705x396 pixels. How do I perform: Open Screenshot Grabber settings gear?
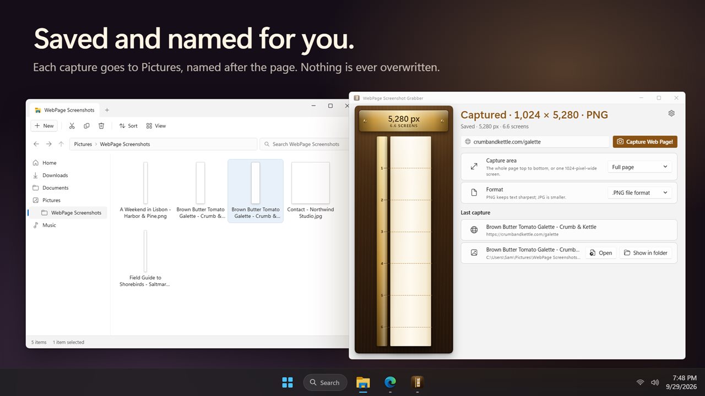click(x=671, y=113)
